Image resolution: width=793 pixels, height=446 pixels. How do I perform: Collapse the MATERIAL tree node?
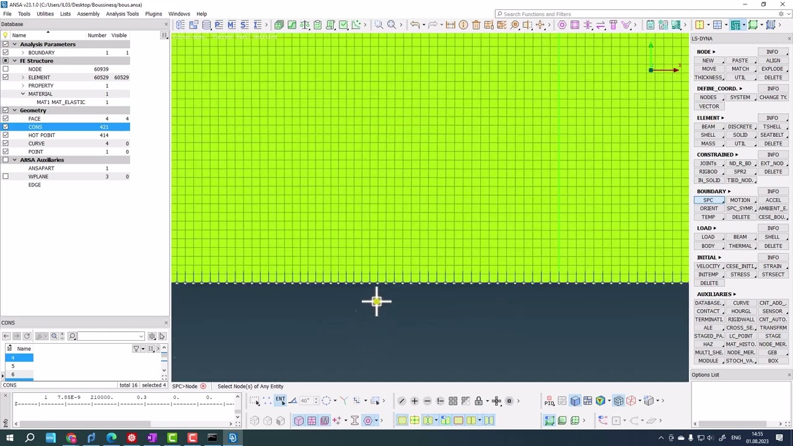(23, 94)
